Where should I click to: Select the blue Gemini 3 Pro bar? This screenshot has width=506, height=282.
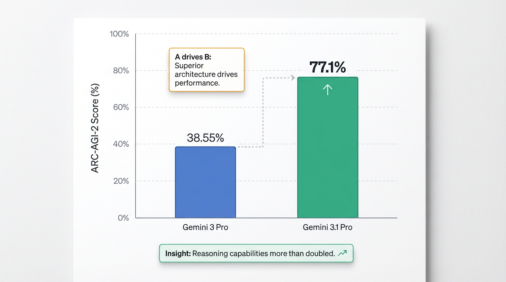click(205, 182)
